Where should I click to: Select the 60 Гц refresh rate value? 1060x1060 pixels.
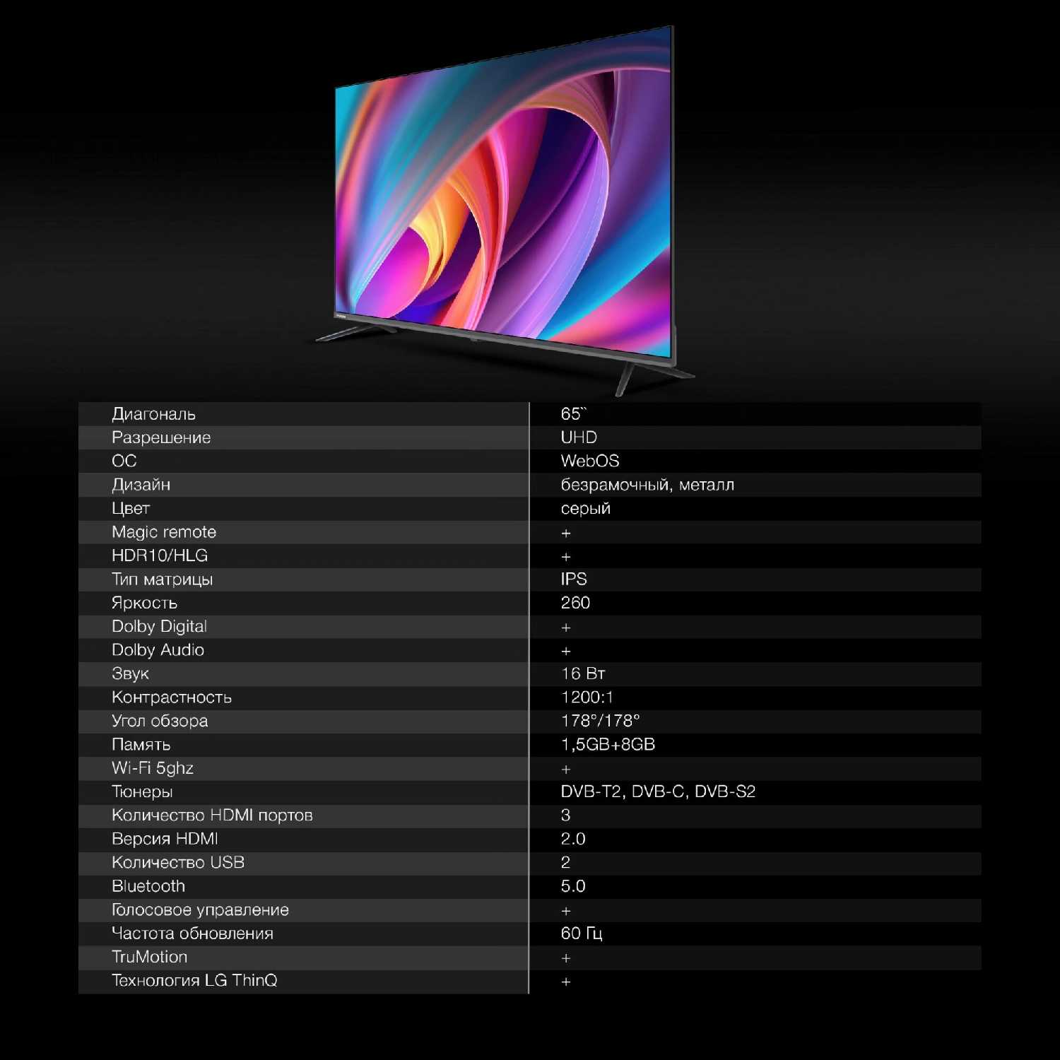[581, 934]
